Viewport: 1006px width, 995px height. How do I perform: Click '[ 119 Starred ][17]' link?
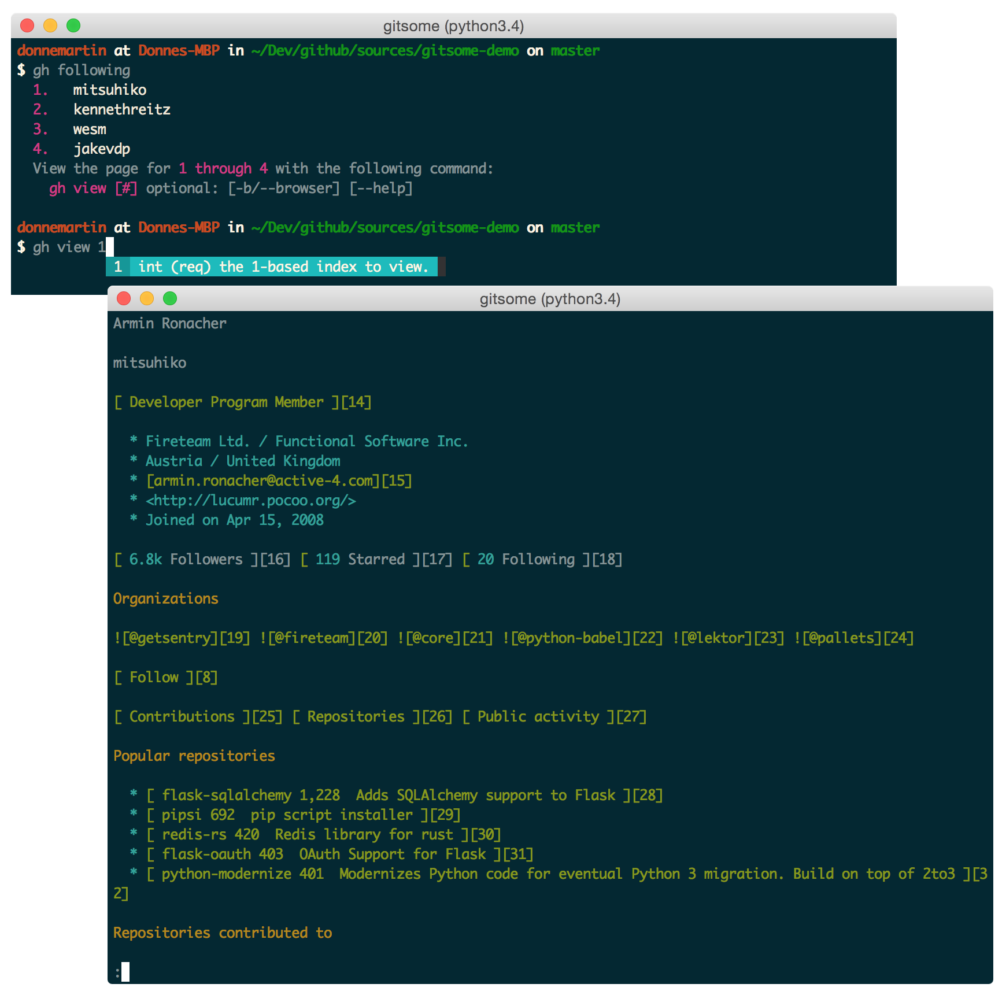(376, 559)
